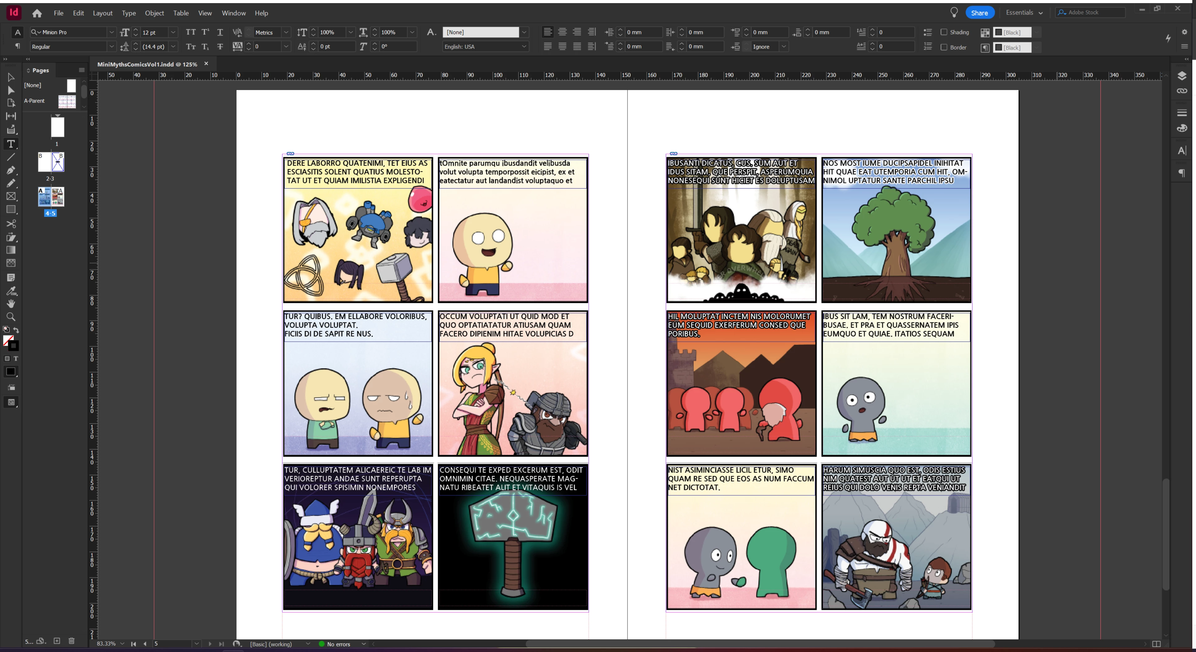
Task: Activate the Zoom tool
Action: pyautogui.click(x=11, y=317)
